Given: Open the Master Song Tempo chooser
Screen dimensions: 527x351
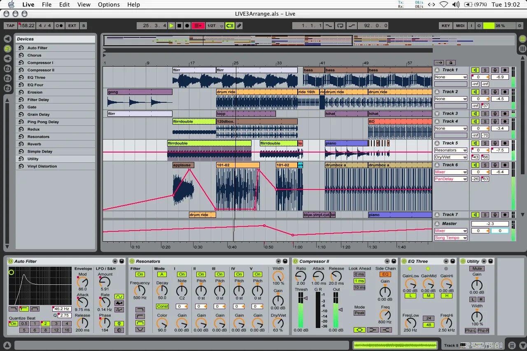Looking at the screenshot, I should [451, 238].
